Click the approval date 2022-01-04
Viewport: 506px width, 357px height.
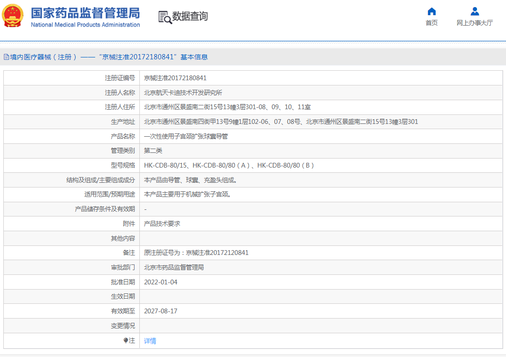(x=160, y=282)
